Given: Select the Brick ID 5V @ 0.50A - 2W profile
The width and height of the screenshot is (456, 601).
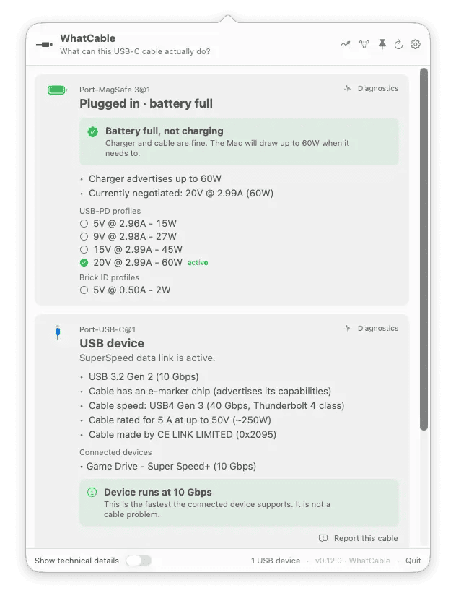Looking at the screenshot, I should click(x=126, y=290).
